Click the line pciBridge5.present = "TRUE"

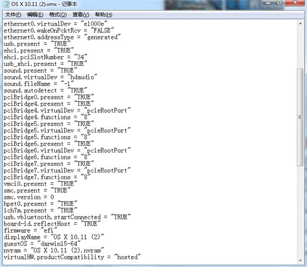point(49,124)
